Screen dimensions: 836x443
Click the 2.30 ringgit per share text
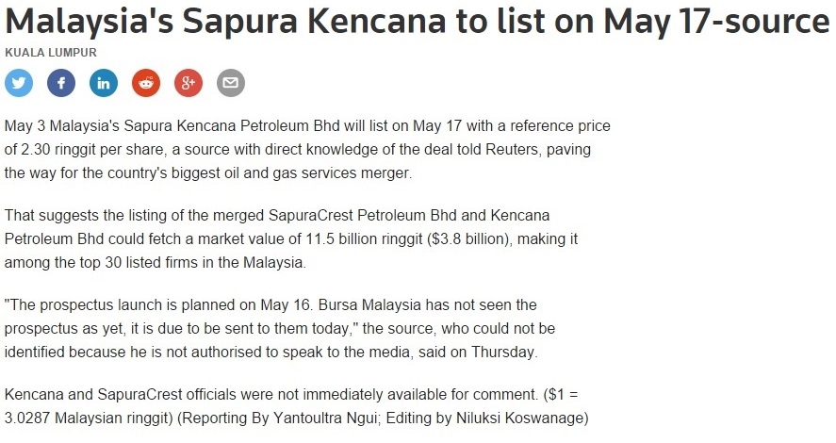coord(92,149)
